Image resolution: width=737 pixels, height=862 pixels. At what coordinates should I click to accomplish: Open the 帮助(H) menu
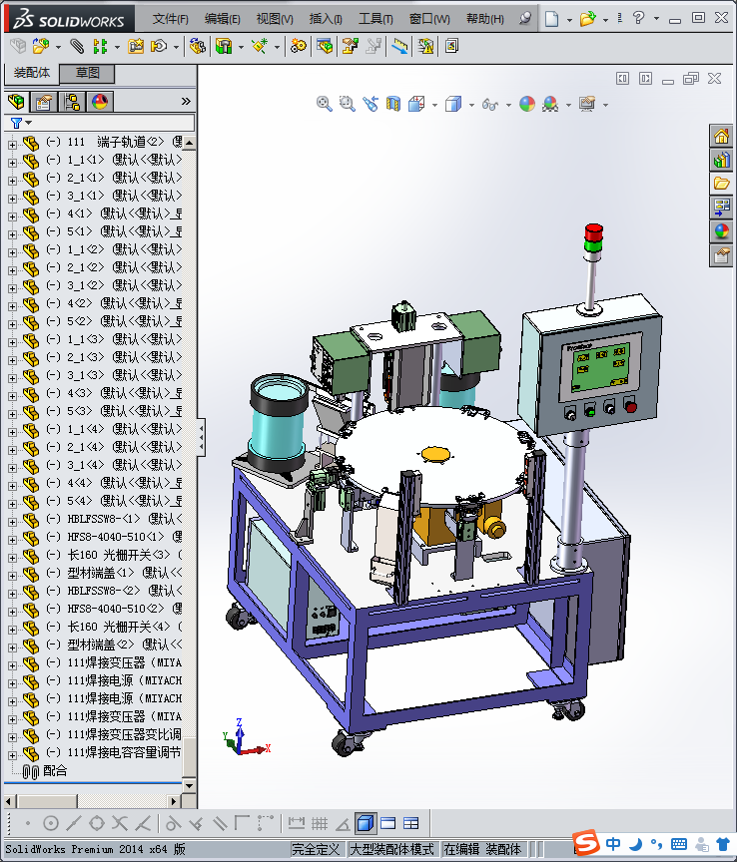click(x=485, y=19)
